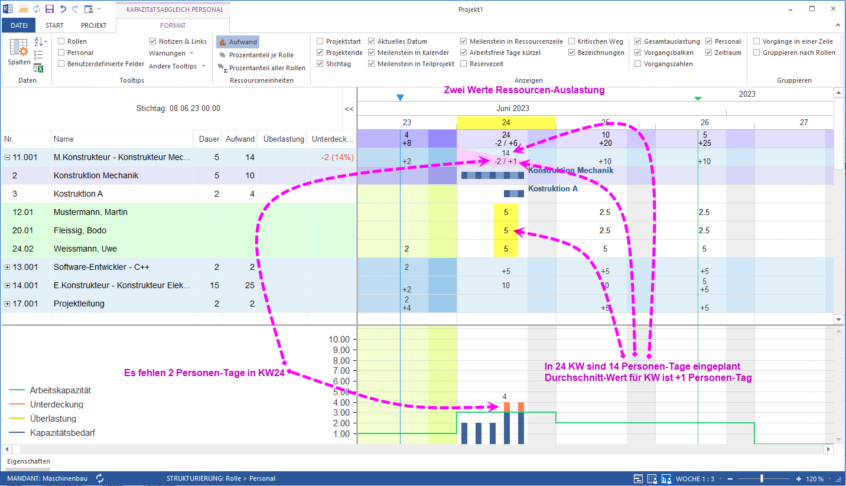Collapse the M.Konstrukteur row 11.001
The height and width of the screenshot is (486, 846).
[x=7, y=158]
